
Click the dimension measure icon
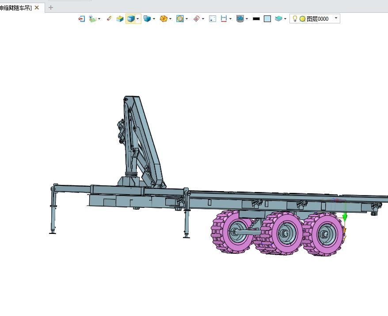coord(224,19)
